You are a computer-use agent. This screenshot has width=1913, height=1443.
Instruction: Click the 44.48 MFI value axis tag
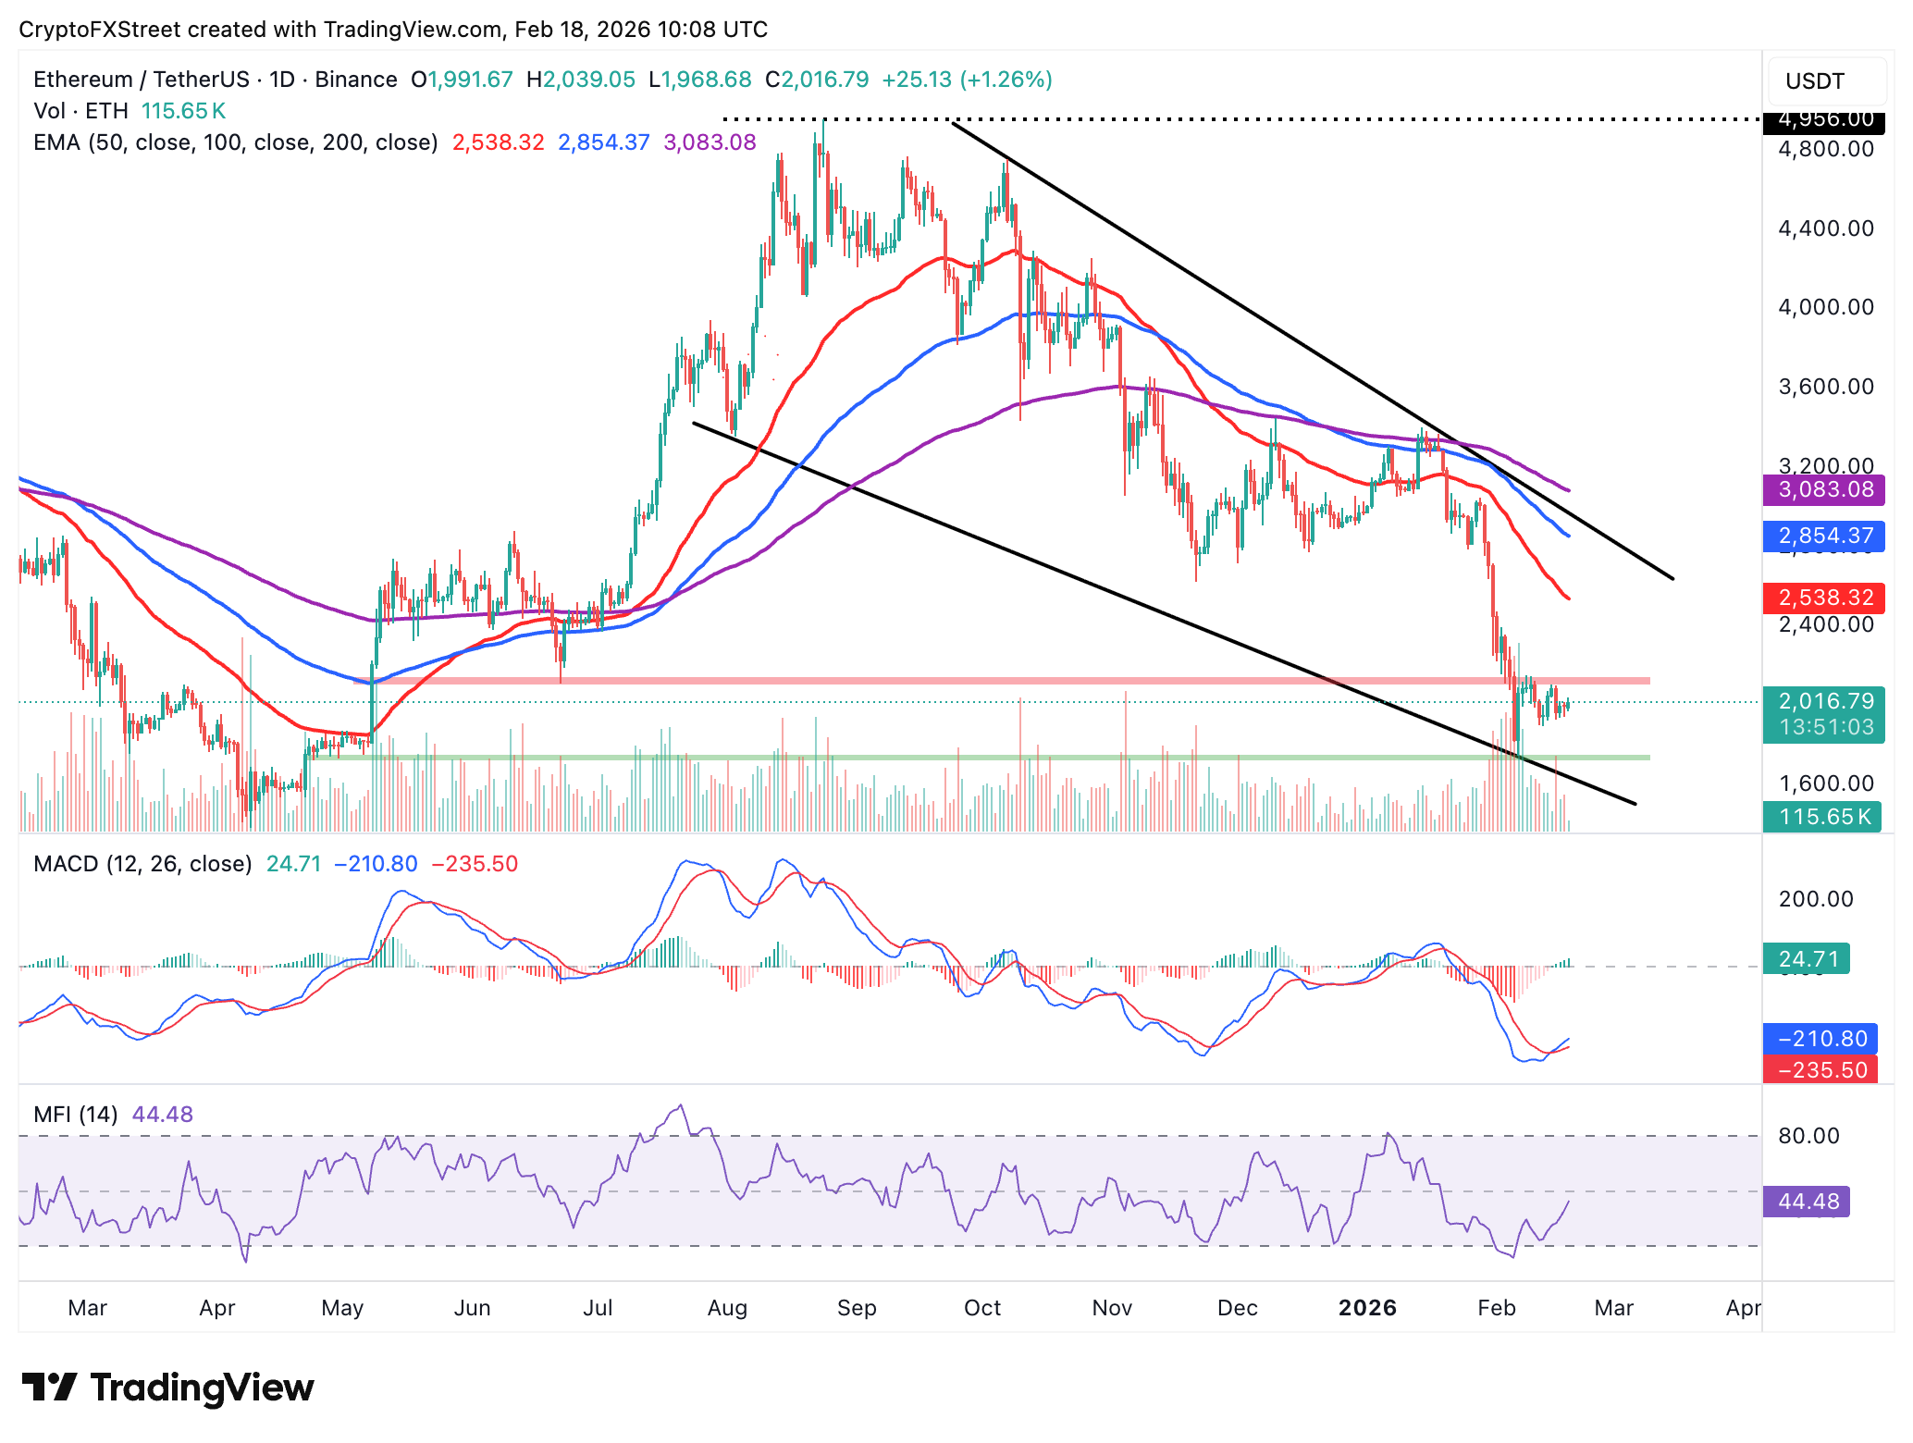(x=1806, y=1202)
